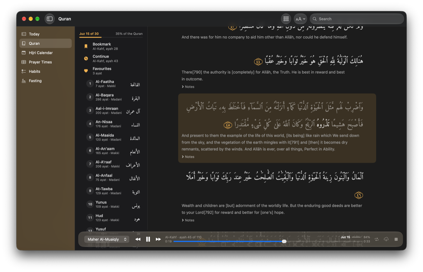Expand Notes under ayah 46
Image resolution: width=423 pixels, height=272 pixels.
tap(188, 220)
